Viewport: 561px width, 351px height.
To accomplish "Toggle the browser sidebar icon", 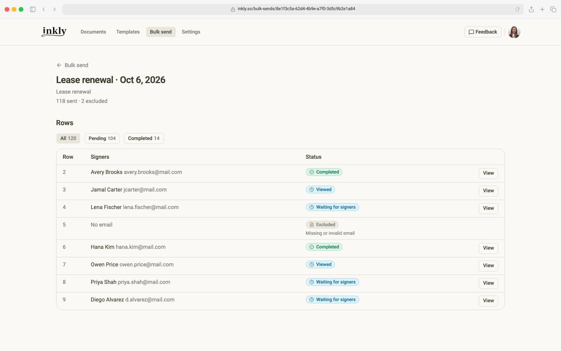I will point(33,9).
